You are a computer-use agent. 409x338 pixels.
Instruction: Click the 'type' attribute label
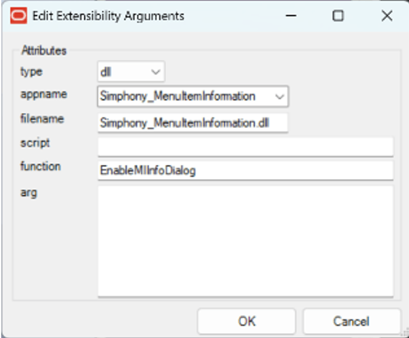click(31, 71)
